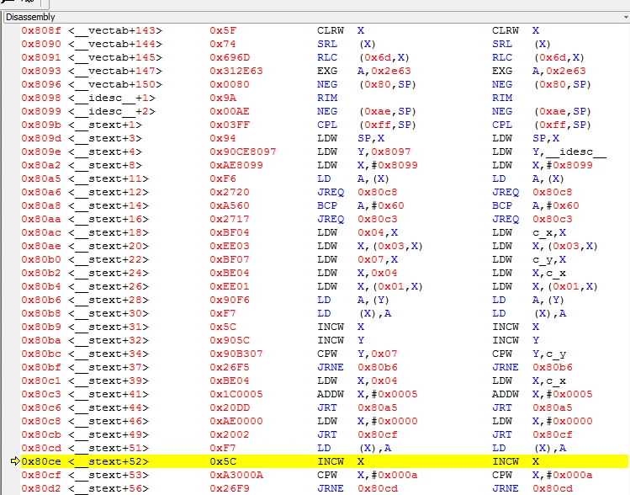Viewport: 630px width, 495px height.
Task: Click opcode bytes 0x90B307
Action: (236, 354)
